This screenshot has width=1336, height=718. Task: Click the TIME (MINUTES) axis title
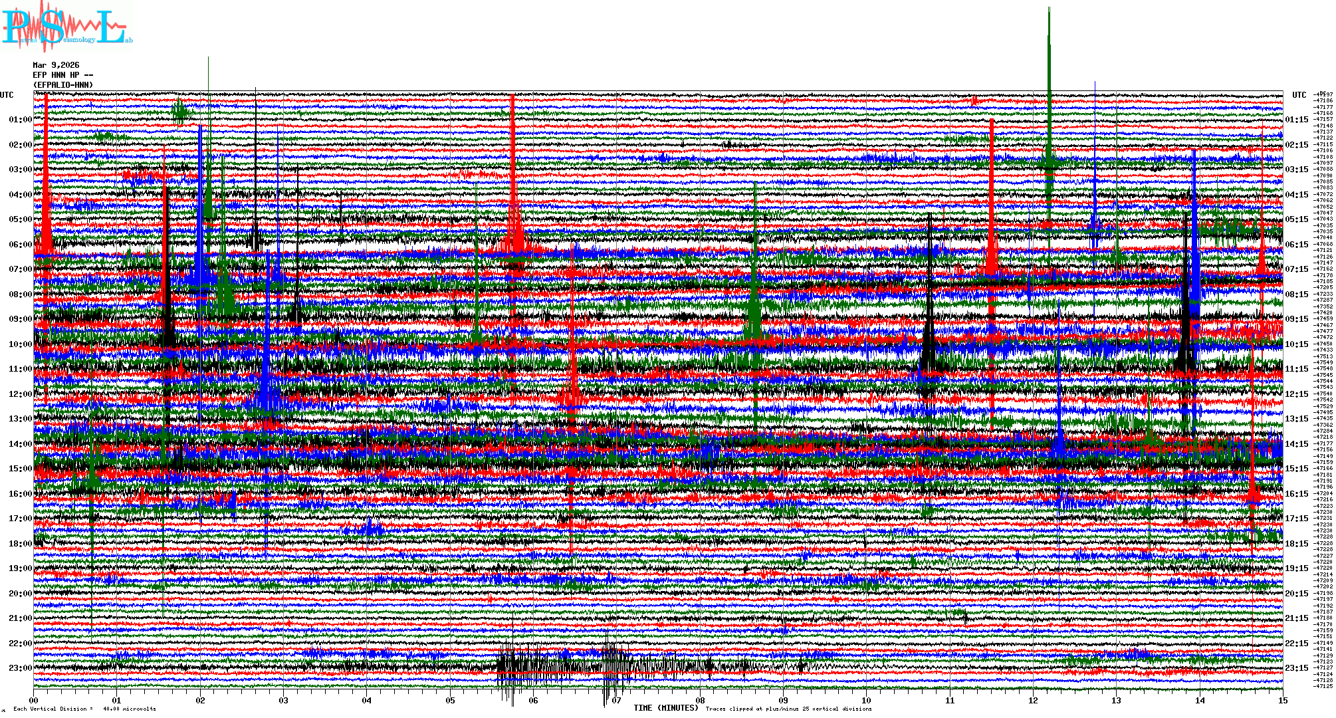click(x=666, y=708)
